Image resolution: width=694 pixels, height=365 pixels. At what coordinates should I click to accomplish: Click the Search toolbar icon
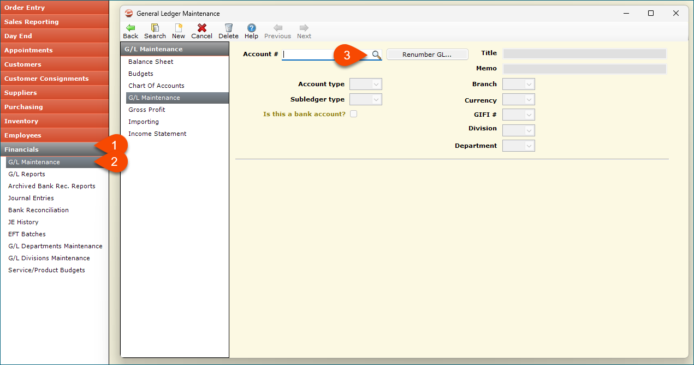click(x=155, y=28)
